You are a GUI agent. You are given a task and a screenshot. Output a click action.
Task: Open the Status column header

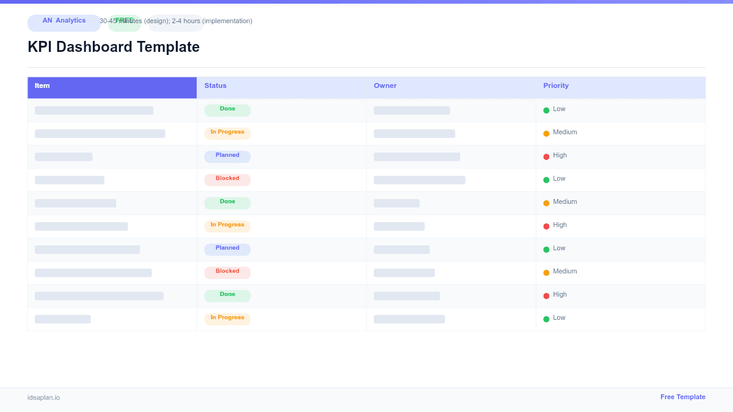pyautogui.click(x=215, y=85)
